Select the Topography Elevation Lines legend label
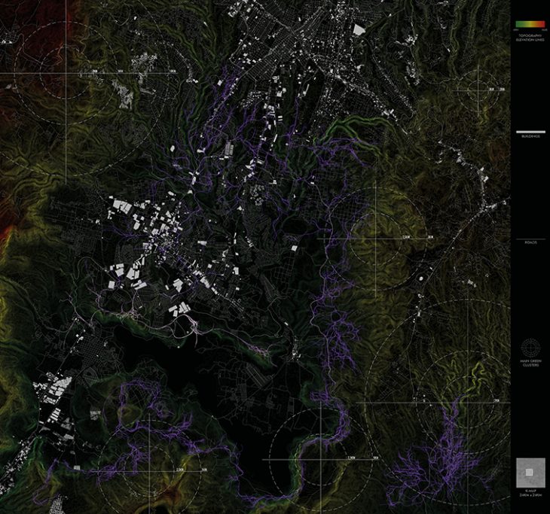This screenshot has height=514, width=550. [530, 37]
